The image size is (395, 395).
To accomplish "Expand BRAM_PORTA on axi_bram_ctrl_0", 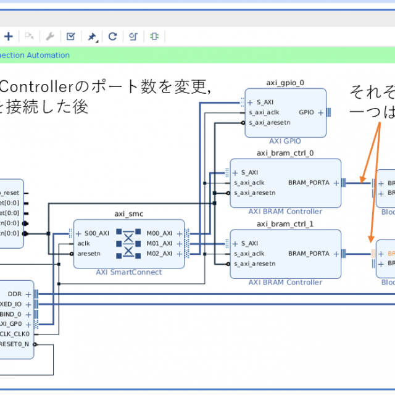I will 335,183.
